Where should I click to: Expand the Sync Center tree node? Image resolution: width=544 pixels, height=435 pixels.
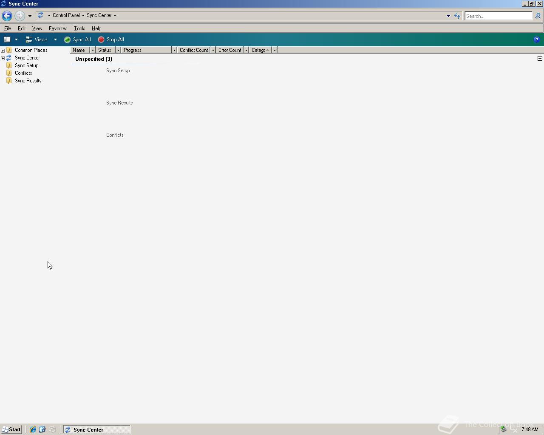[3, 58]
